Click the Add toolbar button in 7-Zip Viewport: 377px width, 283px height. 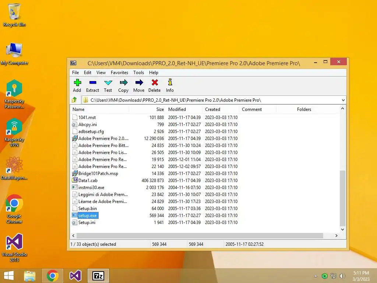pyautogui.click(x=77, y=85)
